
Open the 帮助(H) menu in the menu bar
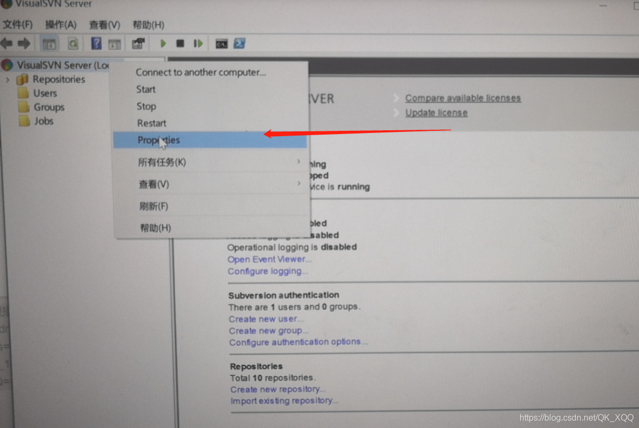[x=148, y=25]
